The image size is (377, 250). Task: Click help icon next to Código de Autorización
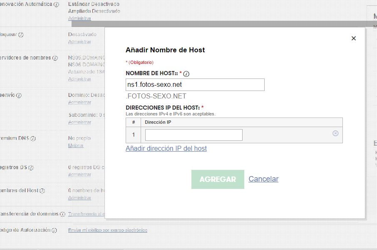(54, 230)
